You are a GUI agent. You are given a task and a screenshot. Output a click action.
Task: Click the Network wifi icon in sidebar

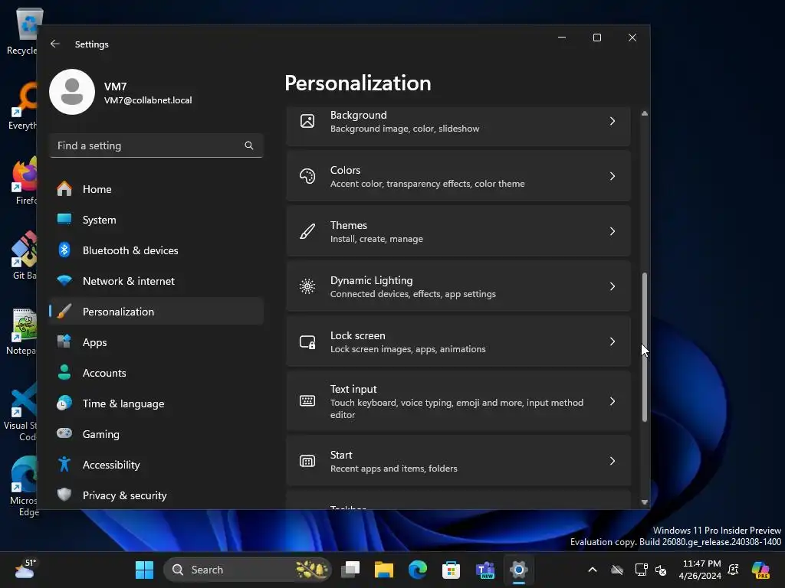[64, 280]
